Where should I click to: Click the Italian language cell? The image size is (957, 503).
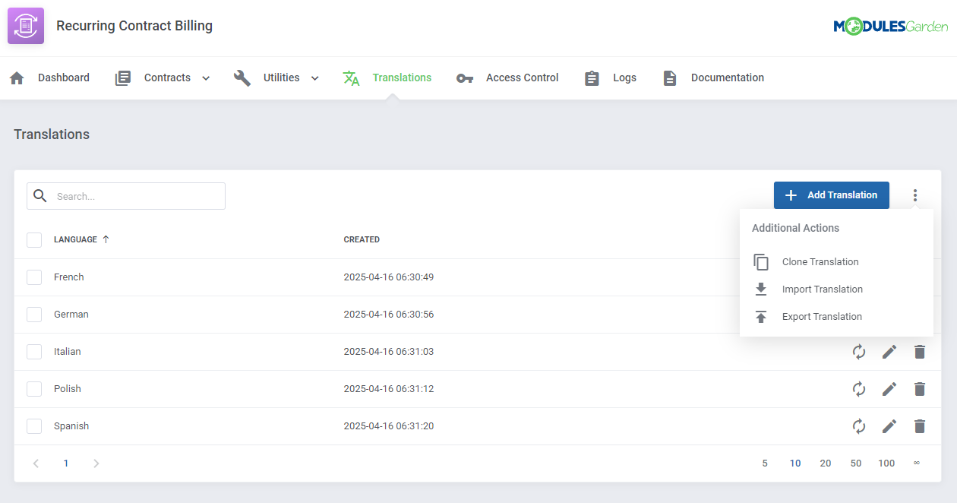[x=68, y=352]
